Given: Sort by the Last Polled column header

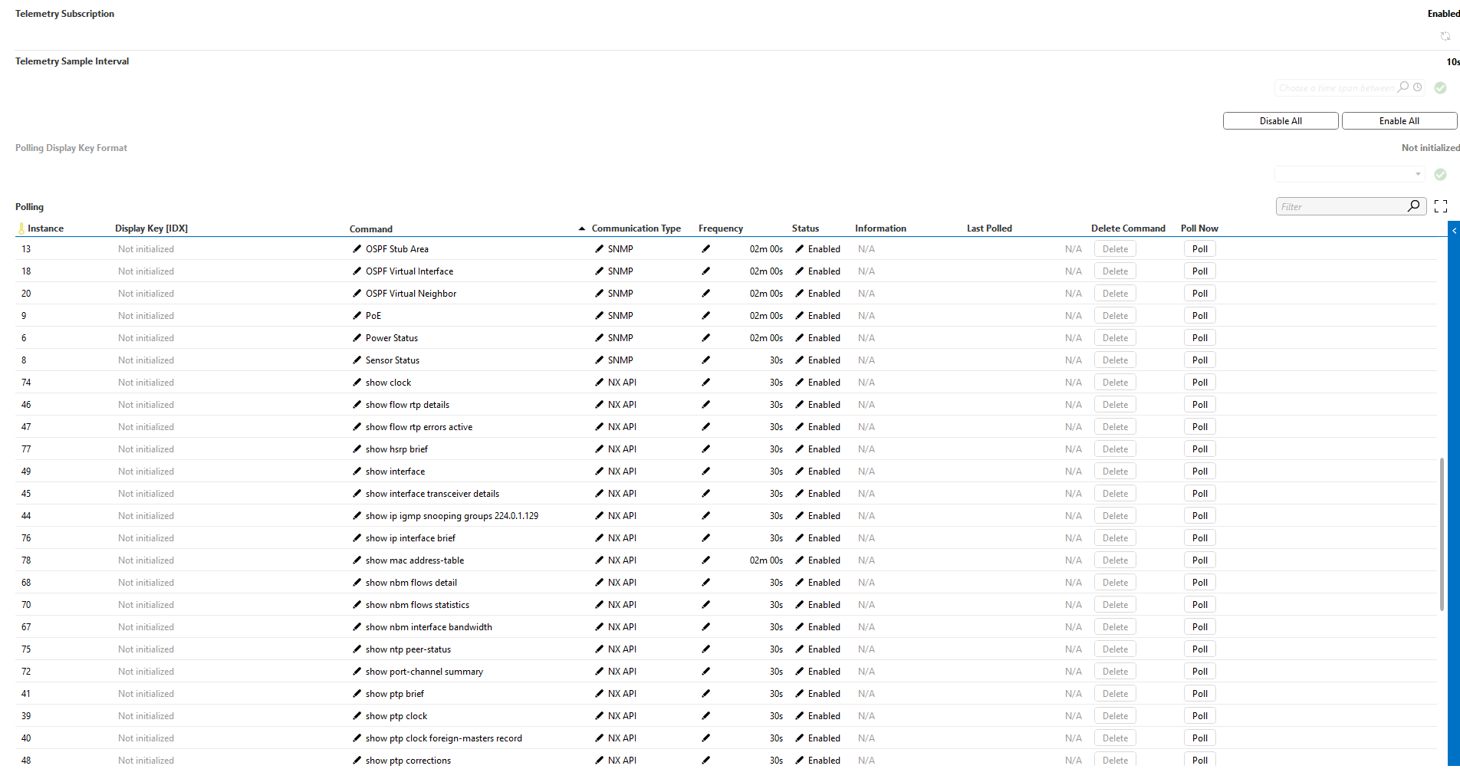Looking at the screenshot, I should point(988,228).
